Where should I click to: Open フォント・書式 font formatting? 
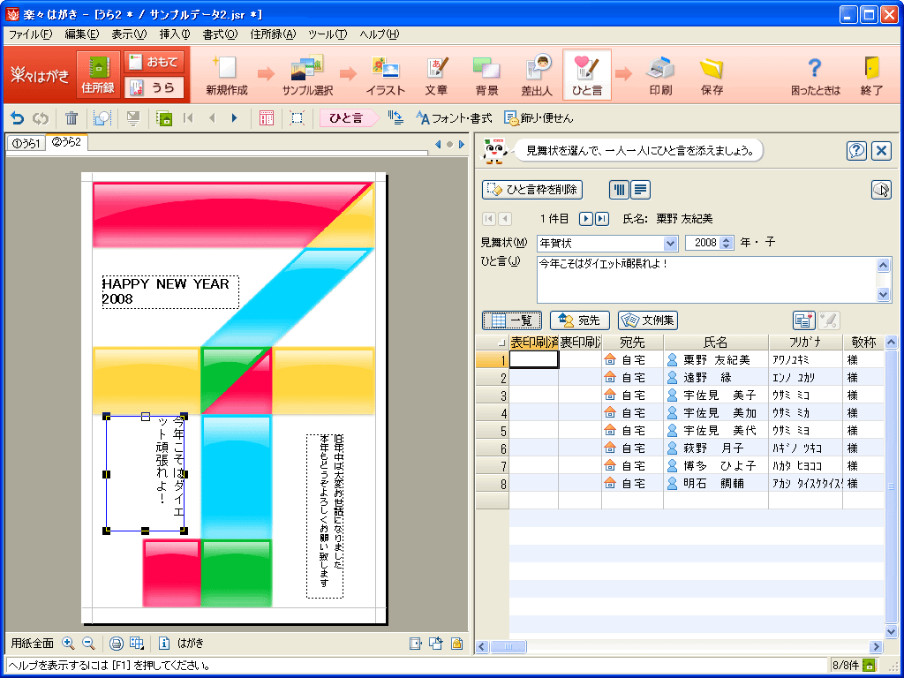tap(454, 118)
